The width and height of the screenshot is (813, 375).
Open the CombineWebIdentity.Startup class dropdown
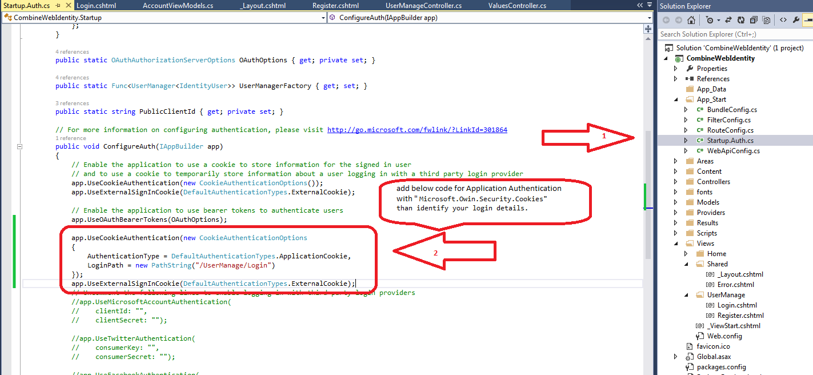click(x=323, y=18)
